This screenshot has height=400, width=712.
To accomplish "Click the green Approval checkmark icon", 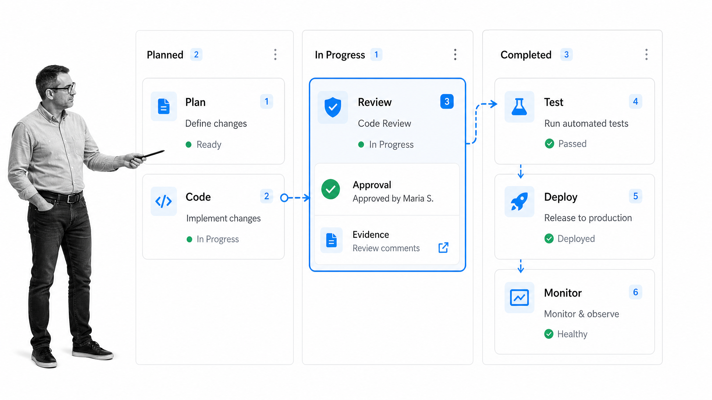I will pos(331,189).
